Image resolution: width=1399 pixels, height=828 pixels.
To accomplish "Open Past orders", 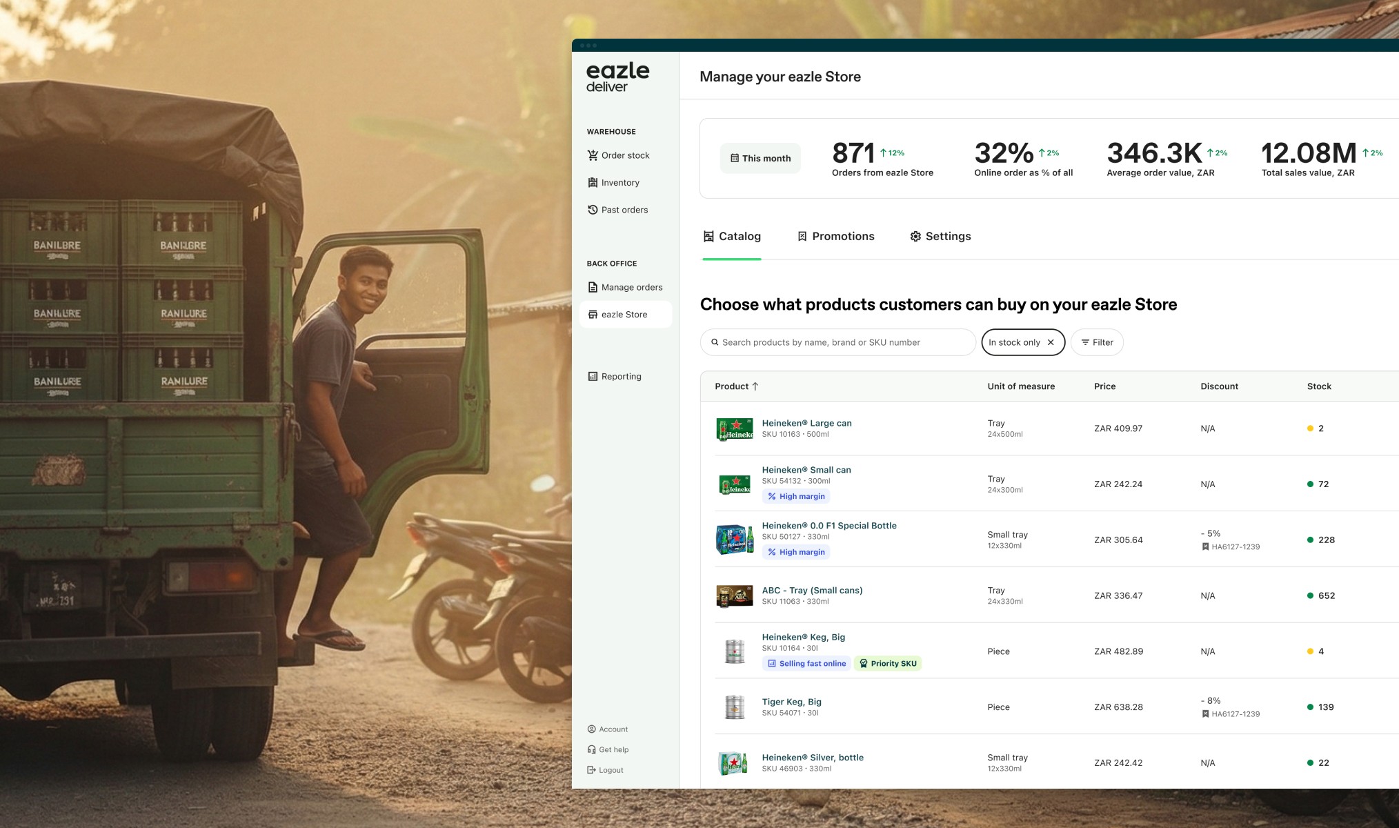I will 623,210.
